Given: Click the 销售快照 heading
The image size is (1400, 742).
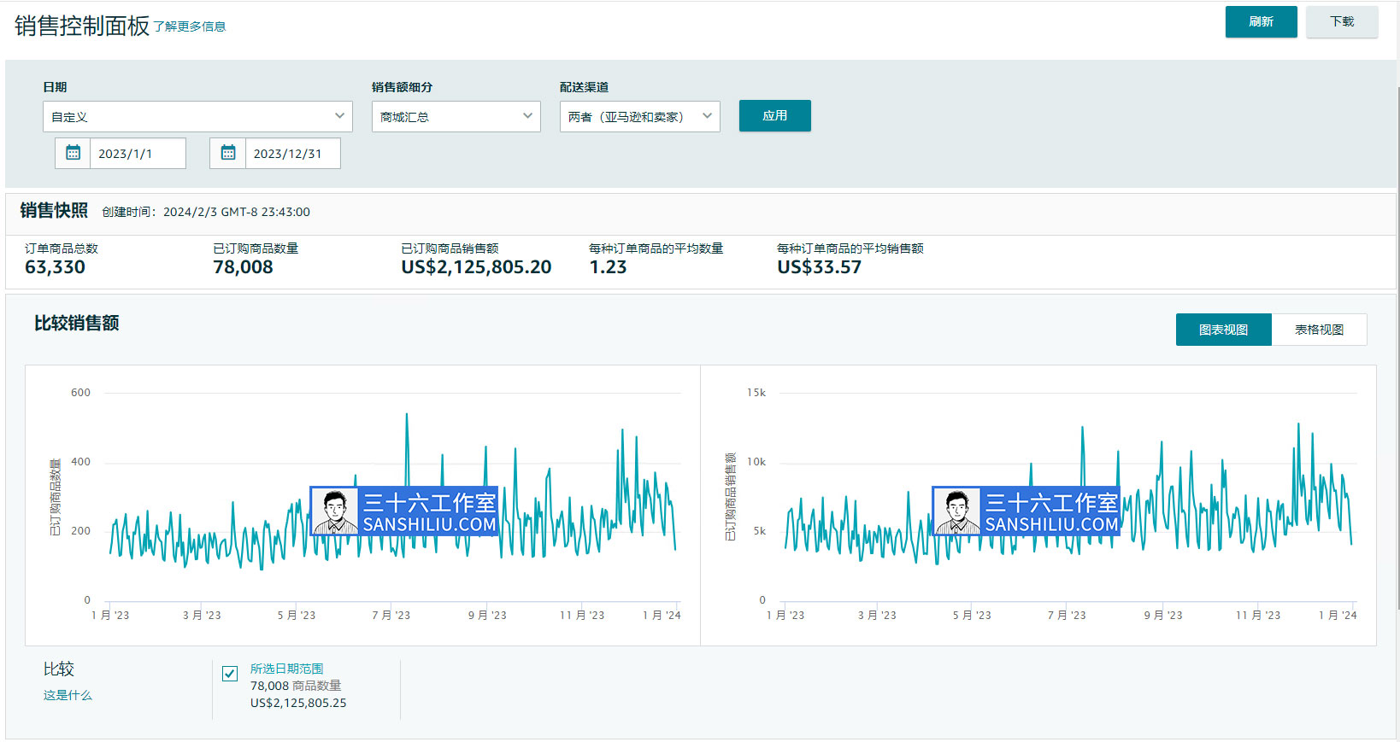Looking at the screenshot, I should coord(54,210).
